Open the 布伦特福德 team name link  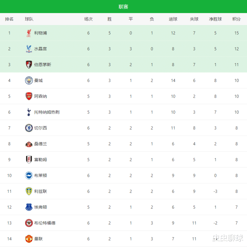[x=45, y=223]
